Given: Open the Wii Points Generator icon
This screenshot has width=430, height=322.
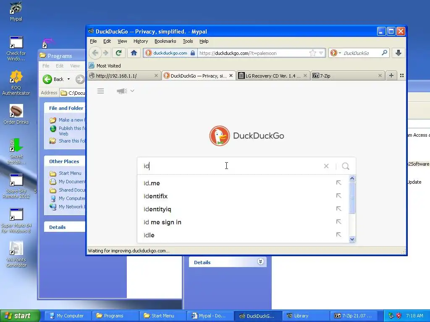Looking at the screenshot, I should [x=16, y=254].
